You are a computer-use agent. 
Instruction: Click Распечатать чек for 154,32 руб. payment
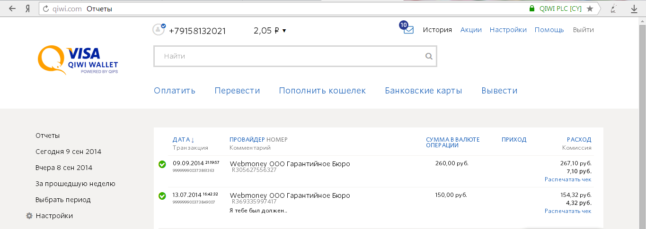(568, 211)
